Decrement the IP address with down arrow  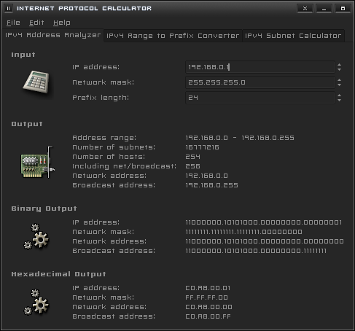pyautogui.click(x=339, y=69)
